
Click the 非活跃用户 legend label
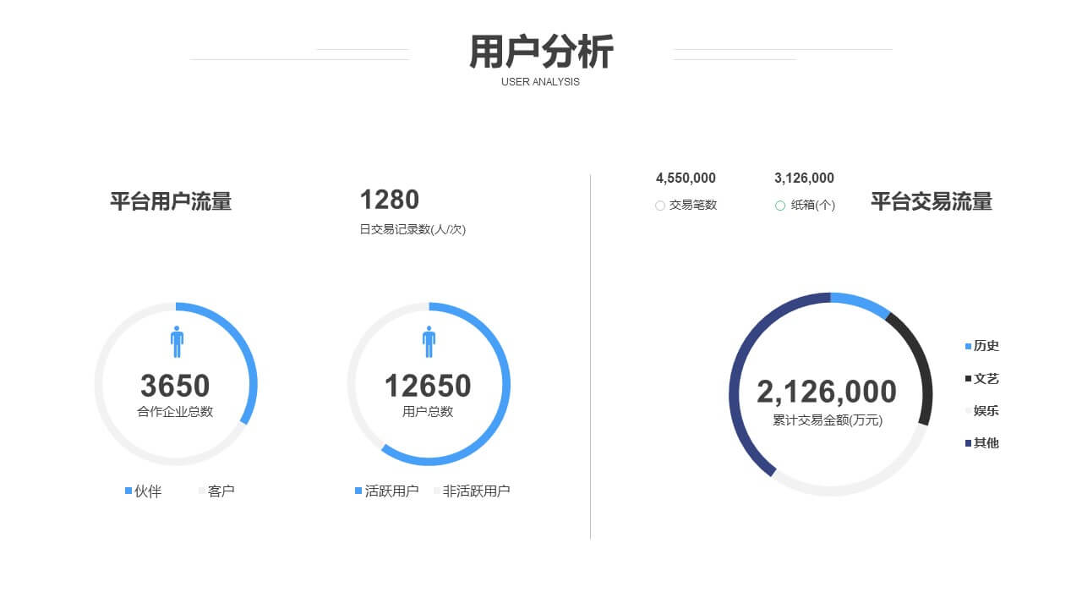pyautogui.click(x=477, y=491)
